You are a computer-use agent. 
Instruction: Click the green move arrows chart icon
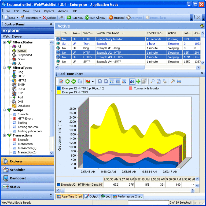click(x=138, y=82)
